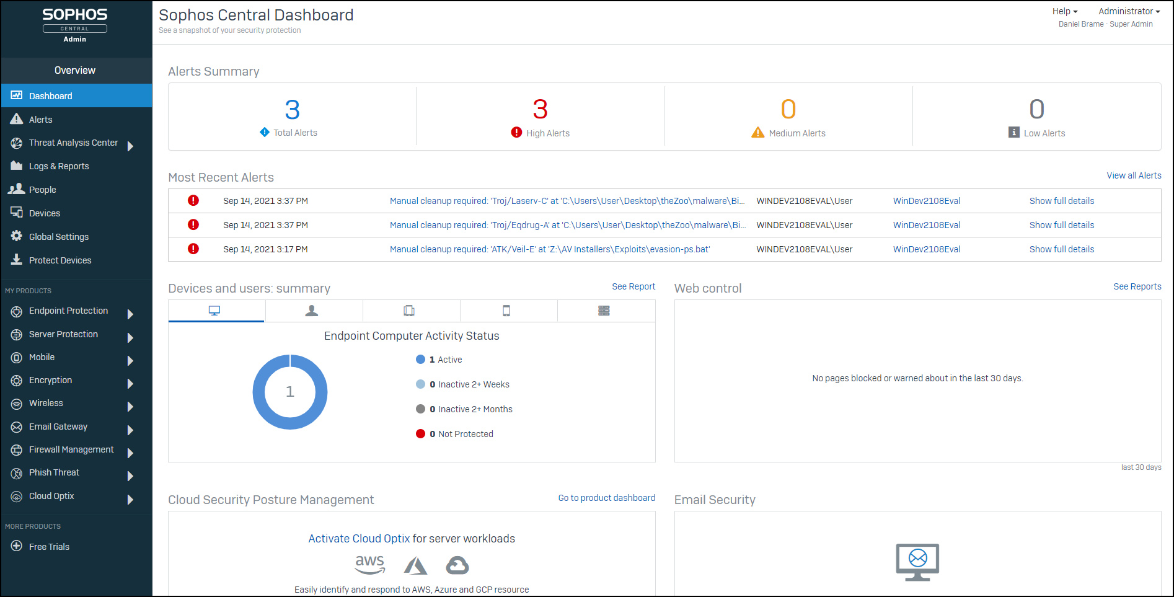Click the red Not Protected legend dot
This screenshot has width=1174, height=597.
(420, 434)
